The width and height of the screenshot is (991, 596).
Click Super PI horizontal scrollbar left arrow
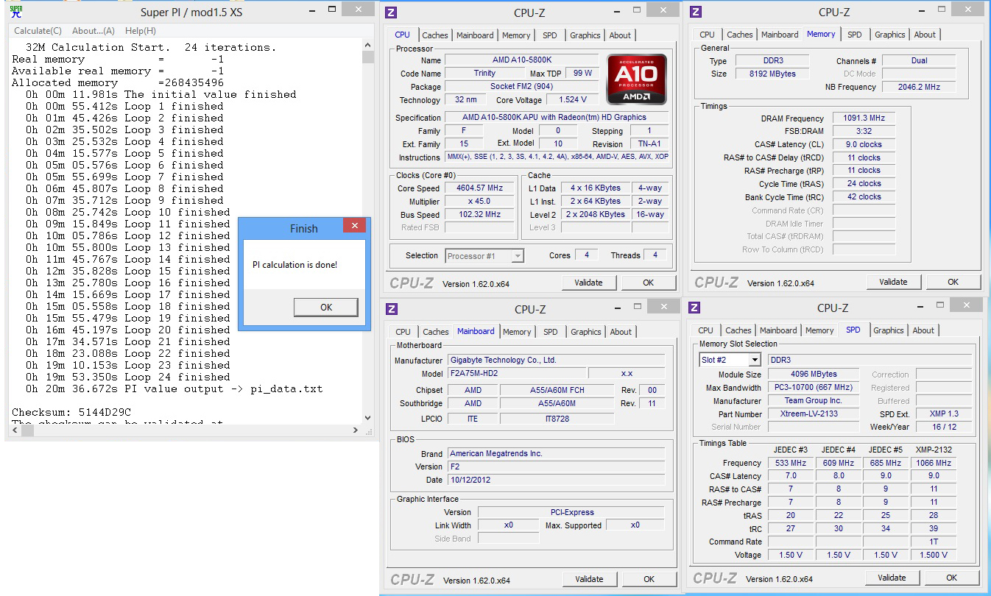coord(14,430)
